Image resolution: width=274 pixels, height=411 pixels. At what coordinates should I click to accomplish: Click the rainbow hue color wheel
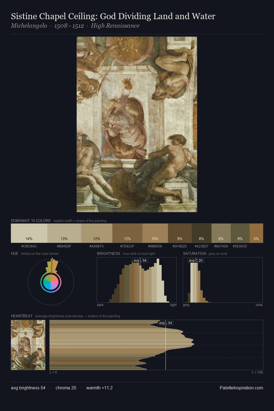pyautogui.click(x=51, y=282)
